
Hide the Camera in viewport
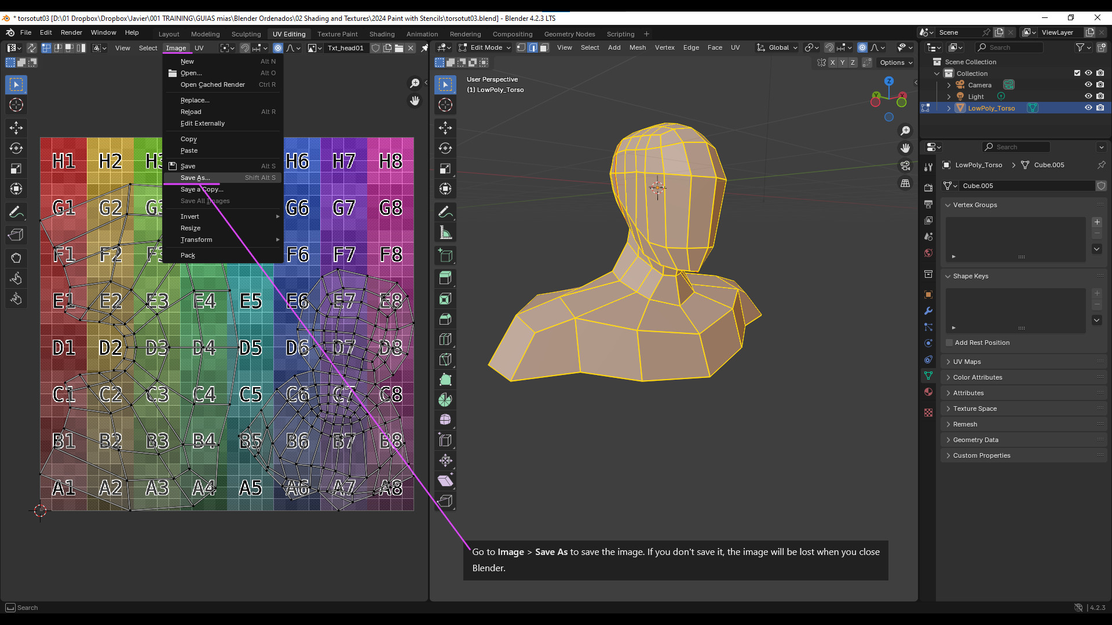coord(1088,84)
